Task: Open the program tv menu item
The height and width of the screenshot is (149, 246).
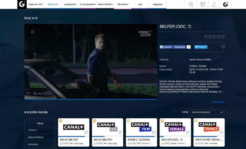Action: (x=70, y=4)
